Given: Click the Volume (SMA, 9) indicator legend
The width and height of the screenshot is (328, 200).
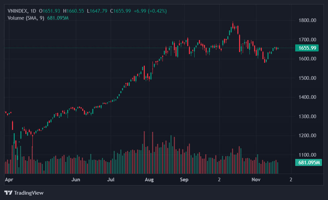Looking at the screenshot, I should (x=26, y=18).
